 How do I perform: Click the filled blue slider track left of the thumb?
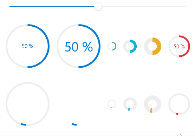coord(52,6)
